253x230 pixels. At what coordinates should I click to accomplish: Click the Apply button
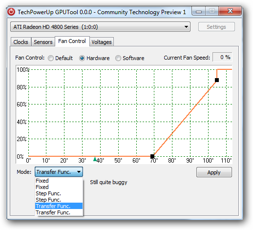[x=214, y=172]
